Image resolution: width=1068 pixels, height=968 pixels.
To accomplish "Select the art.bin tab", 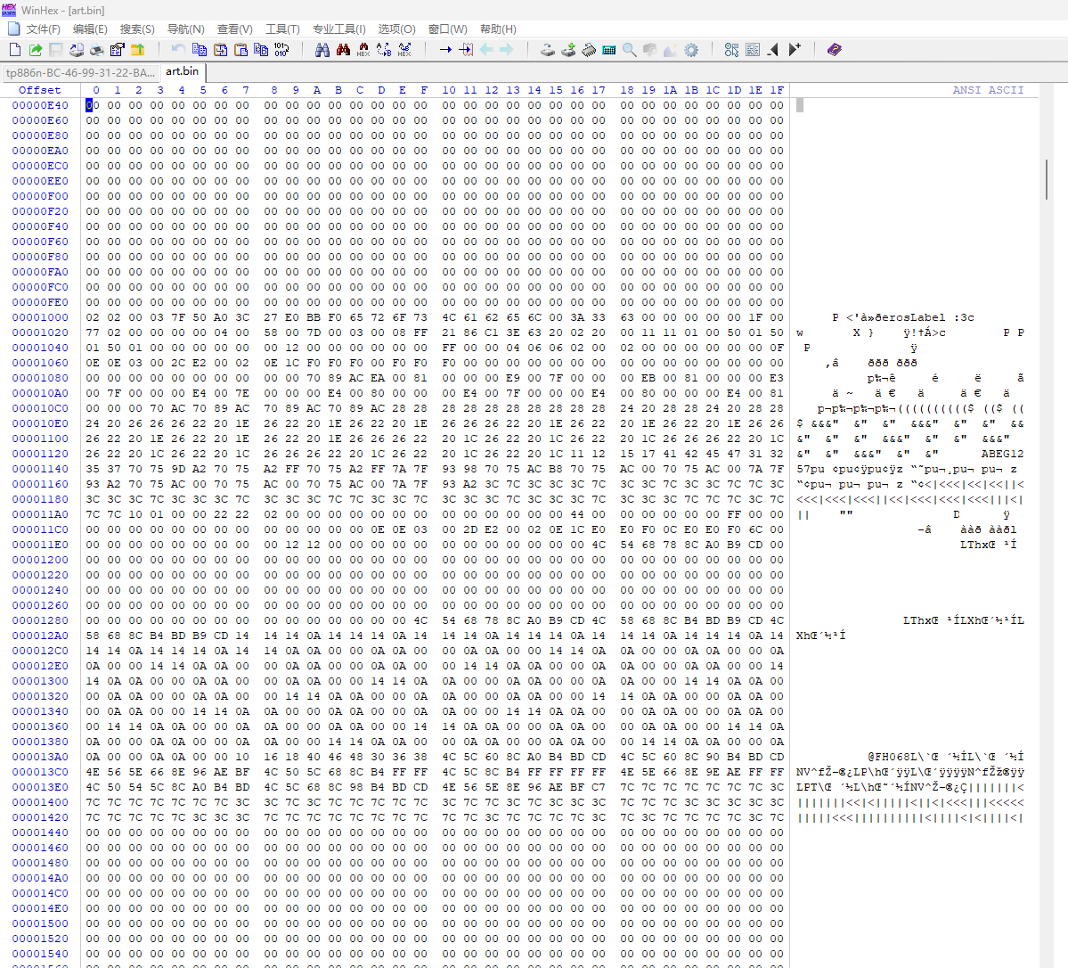I will [x=183, y=71].
